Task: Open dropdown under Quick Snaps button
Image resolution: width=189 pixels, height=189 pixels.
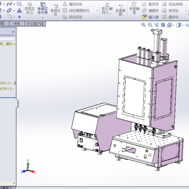Action: click(x=134, y=18)
